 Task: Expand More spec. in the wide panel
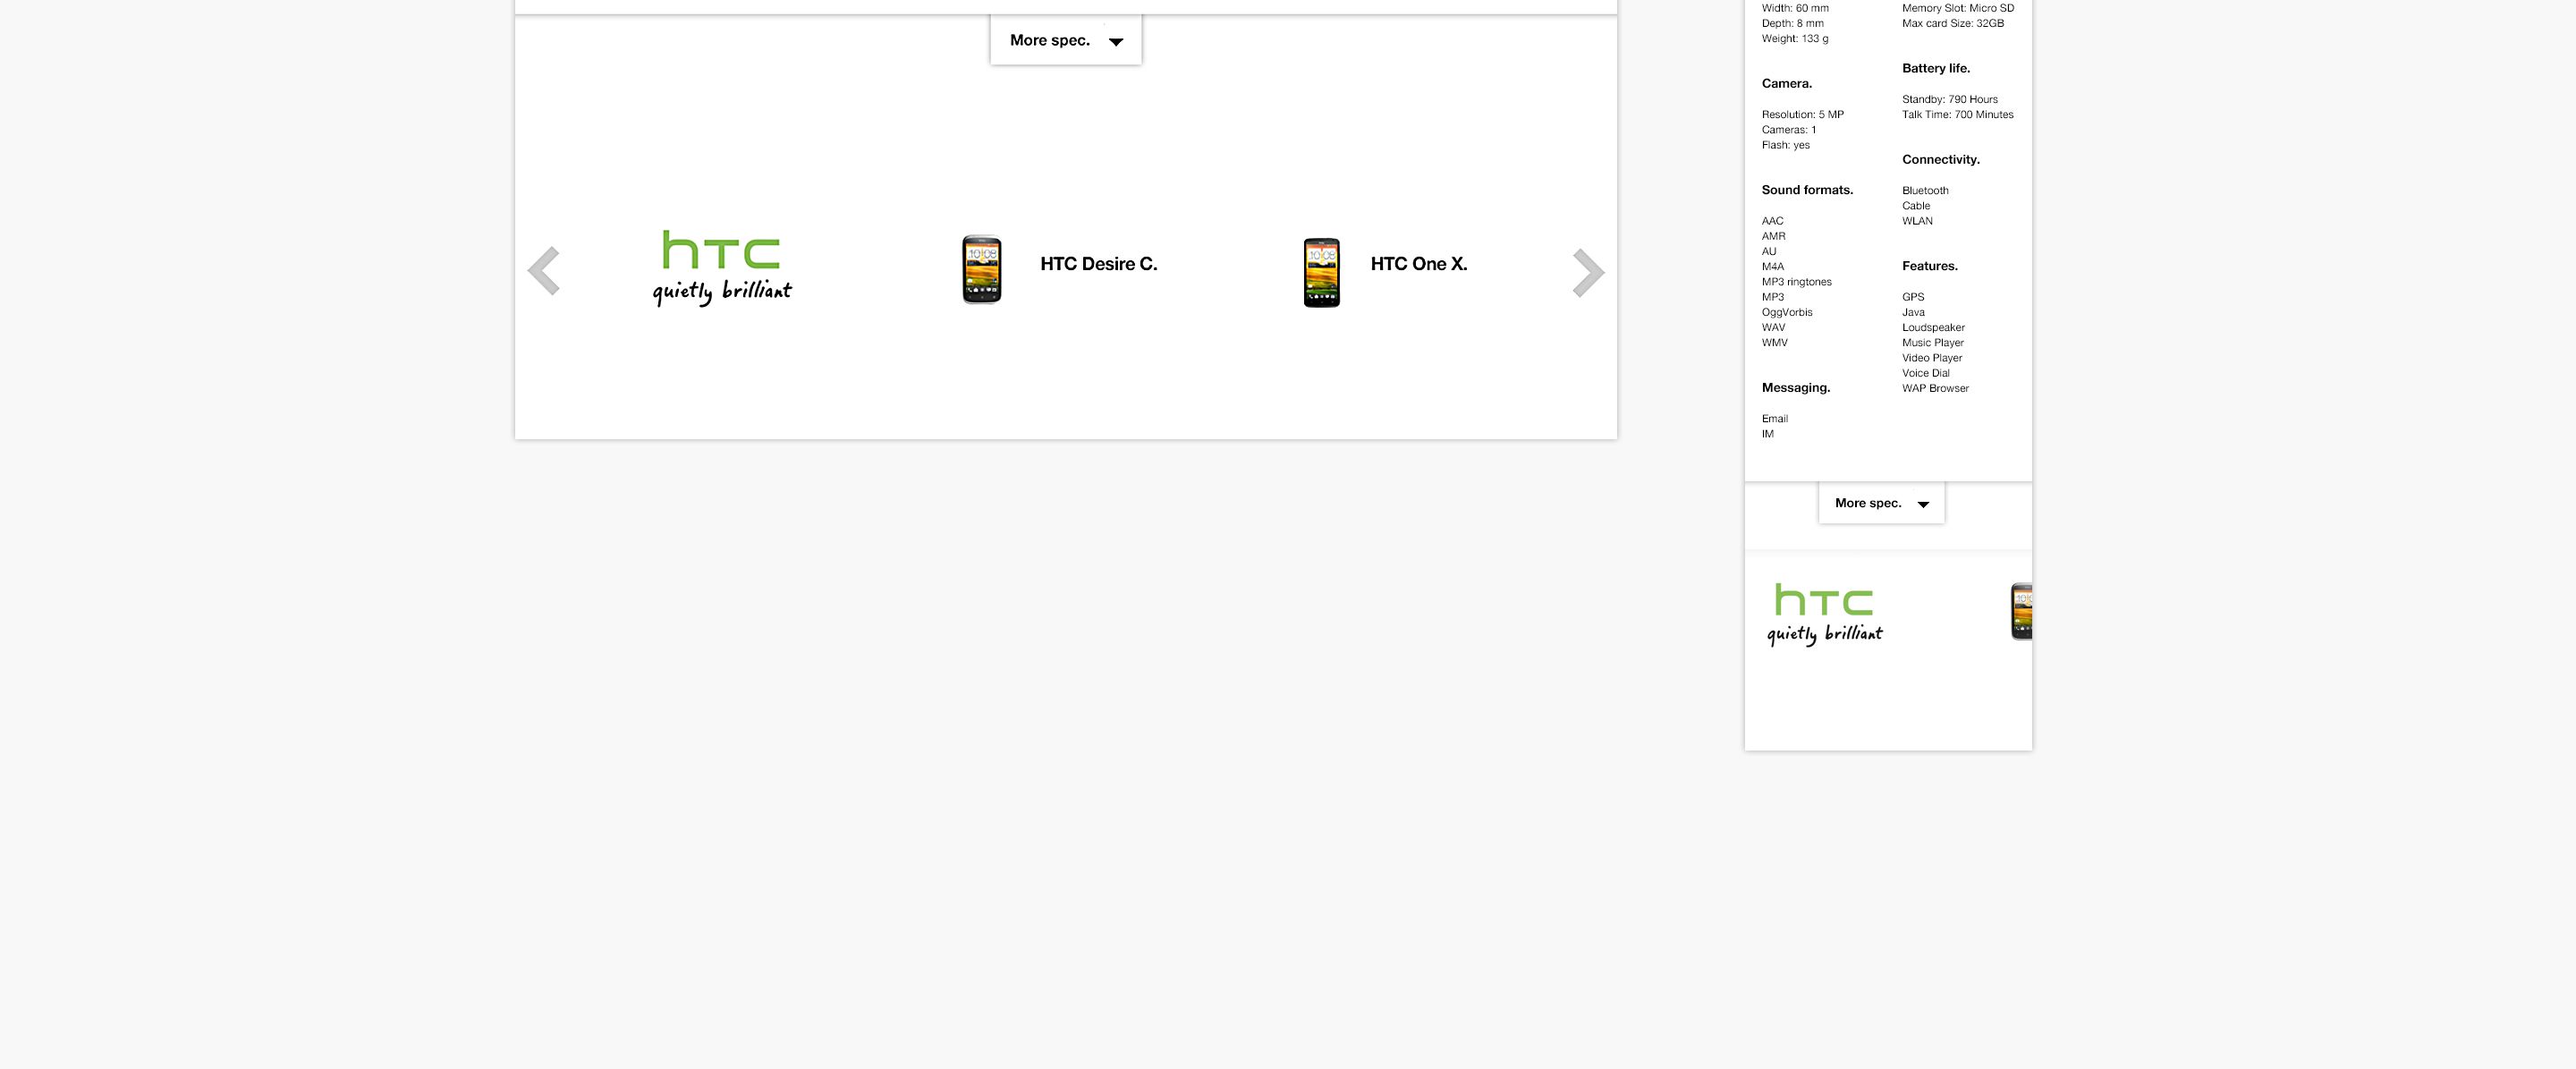point(1050,40)
